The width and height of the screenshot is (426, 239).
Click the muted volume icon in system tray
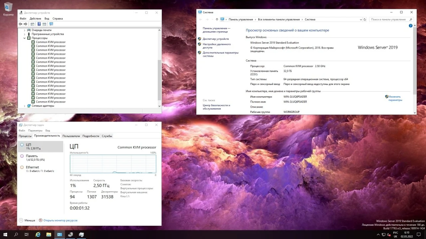[389, 234]
